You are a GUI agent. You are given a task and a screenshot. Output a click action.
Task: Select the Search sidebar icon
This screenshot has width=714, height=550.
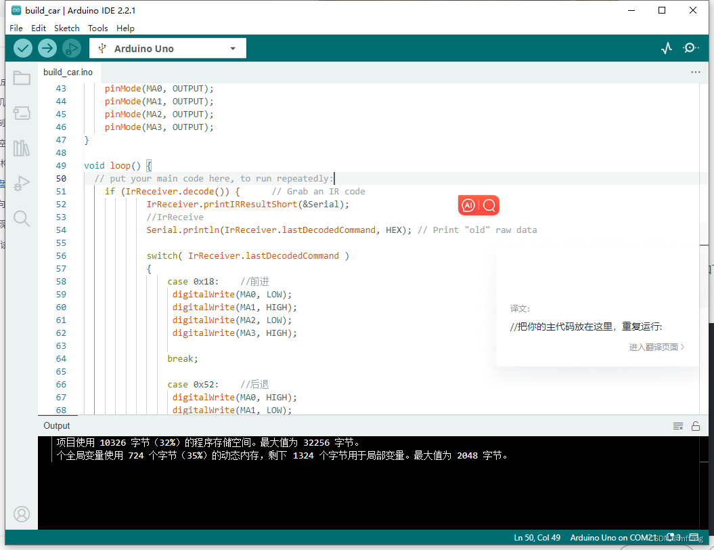[x=22, y=219]
